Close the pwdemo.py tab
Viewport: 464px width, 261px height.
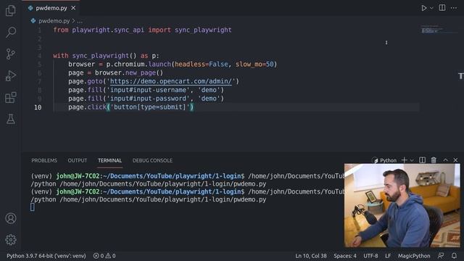point(73,8)
